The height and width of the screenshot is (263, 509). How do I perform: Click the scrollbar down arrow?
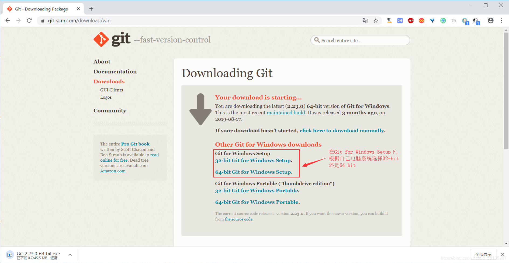[x=506, y=243]
